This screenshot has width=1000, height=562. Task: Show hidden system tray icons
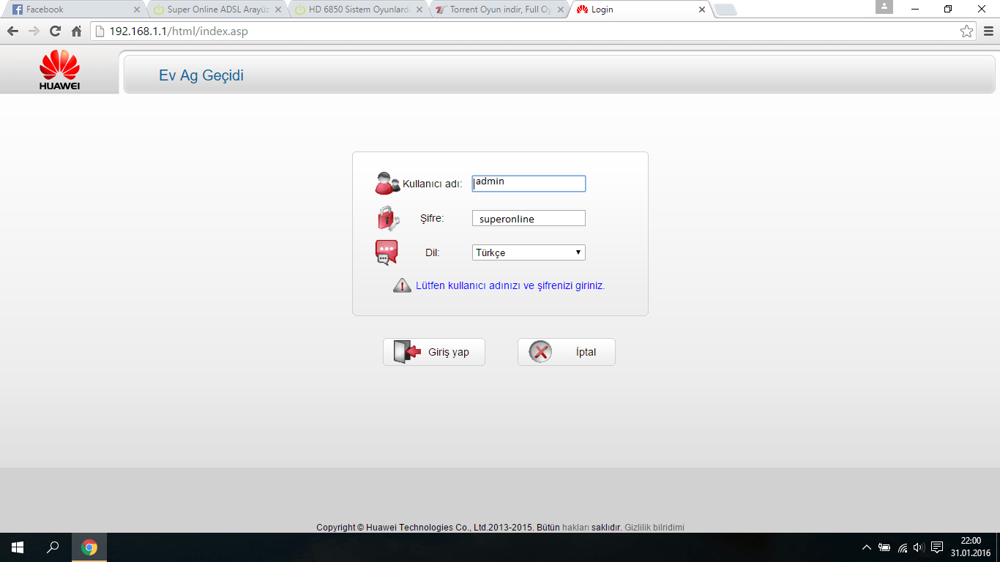(x=867, y=547)
